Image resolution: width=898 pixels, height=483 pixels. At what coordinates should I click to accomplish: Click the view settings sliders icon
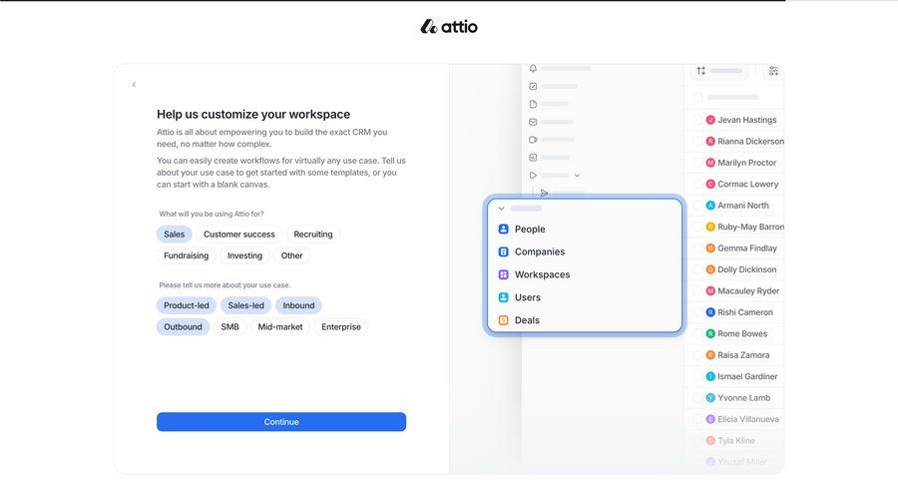[773, 71]
